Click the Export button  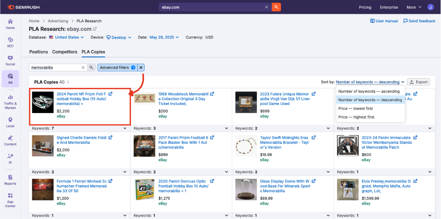pyautogui.click(x=418, y=82)
